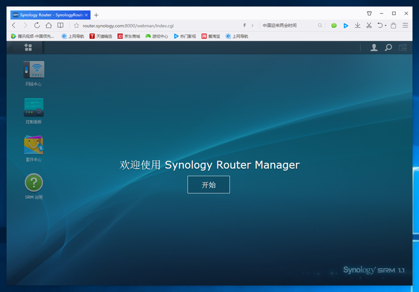
Task: Open the 控制面板 Control Panel icon
Action: (x=34, y=108)
